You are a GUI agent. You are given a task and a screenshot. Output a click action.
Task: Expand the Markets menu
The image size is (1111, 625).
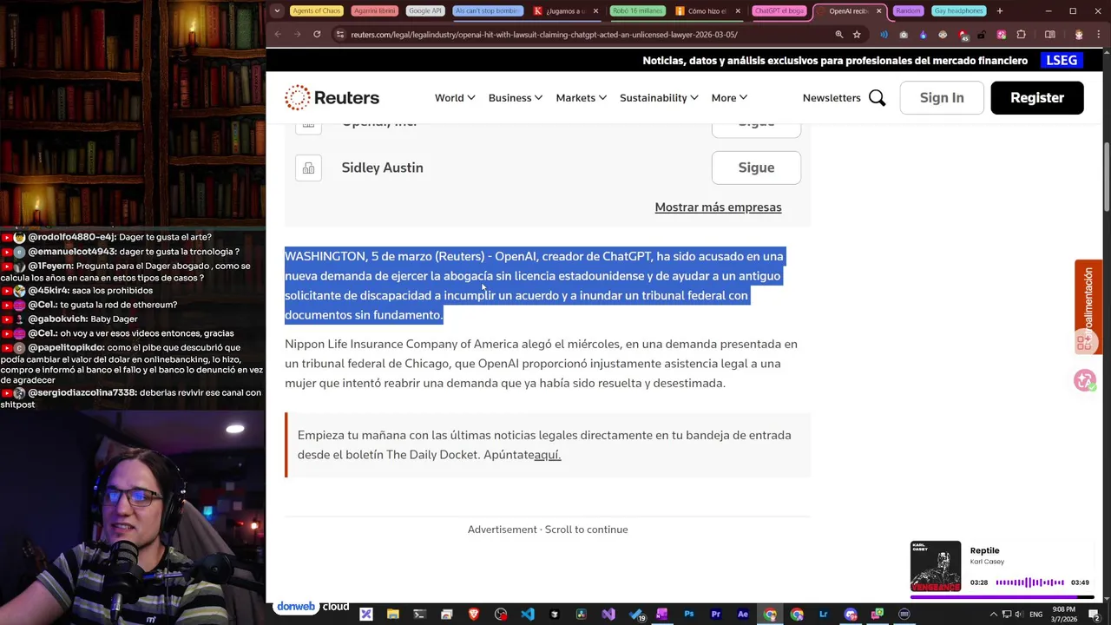(582, 98)
